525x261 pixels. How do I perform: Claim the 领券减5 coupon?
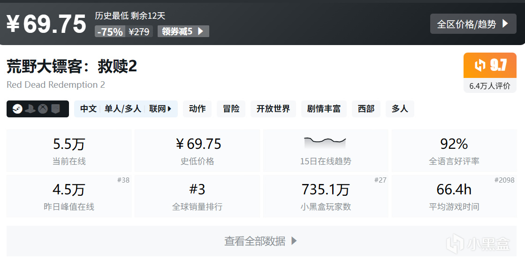coord(183,31)
